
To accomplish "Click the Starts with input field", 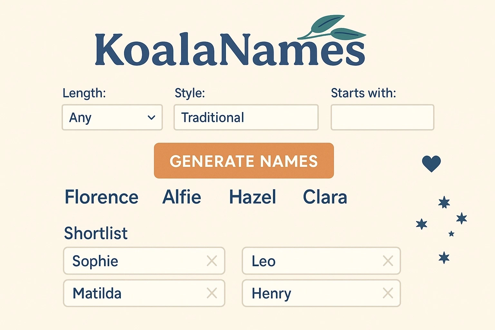I will 382,117.
